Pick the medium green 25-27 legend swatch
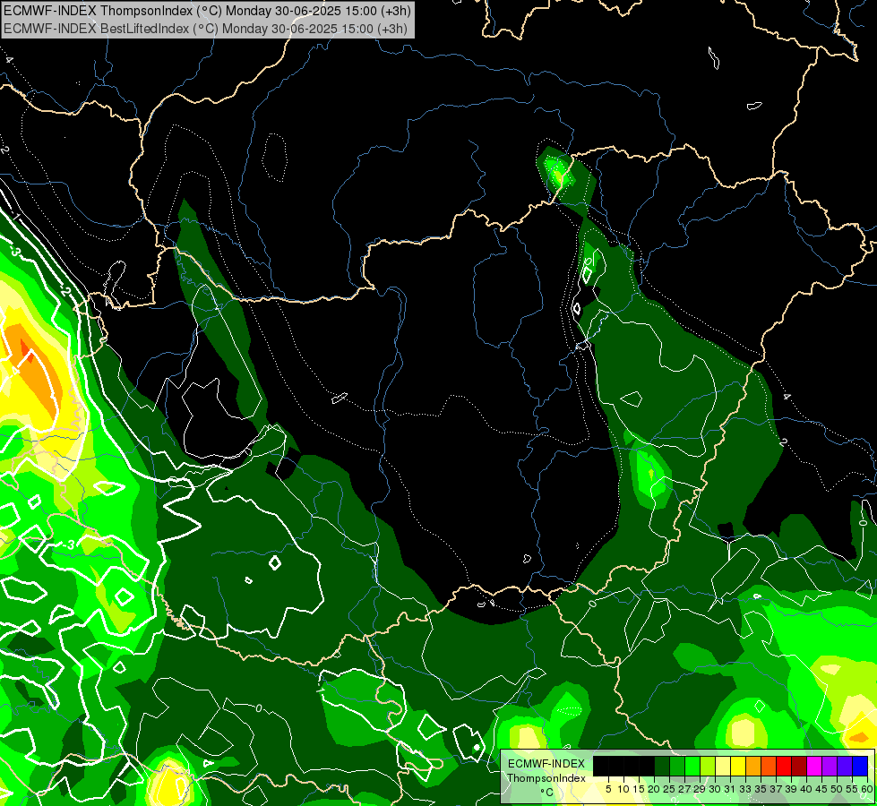 point(677,767)
